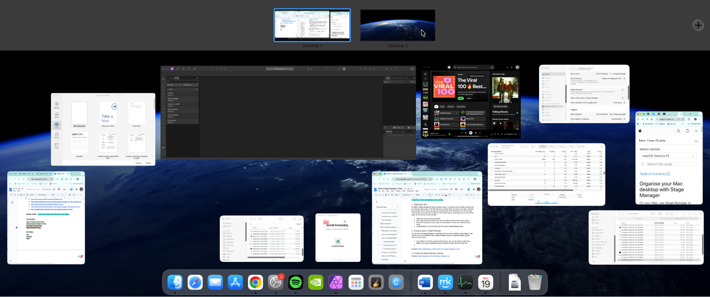Open the Calendar Dock icon showing 19
710x297 pixels.
tap(486, 282)
